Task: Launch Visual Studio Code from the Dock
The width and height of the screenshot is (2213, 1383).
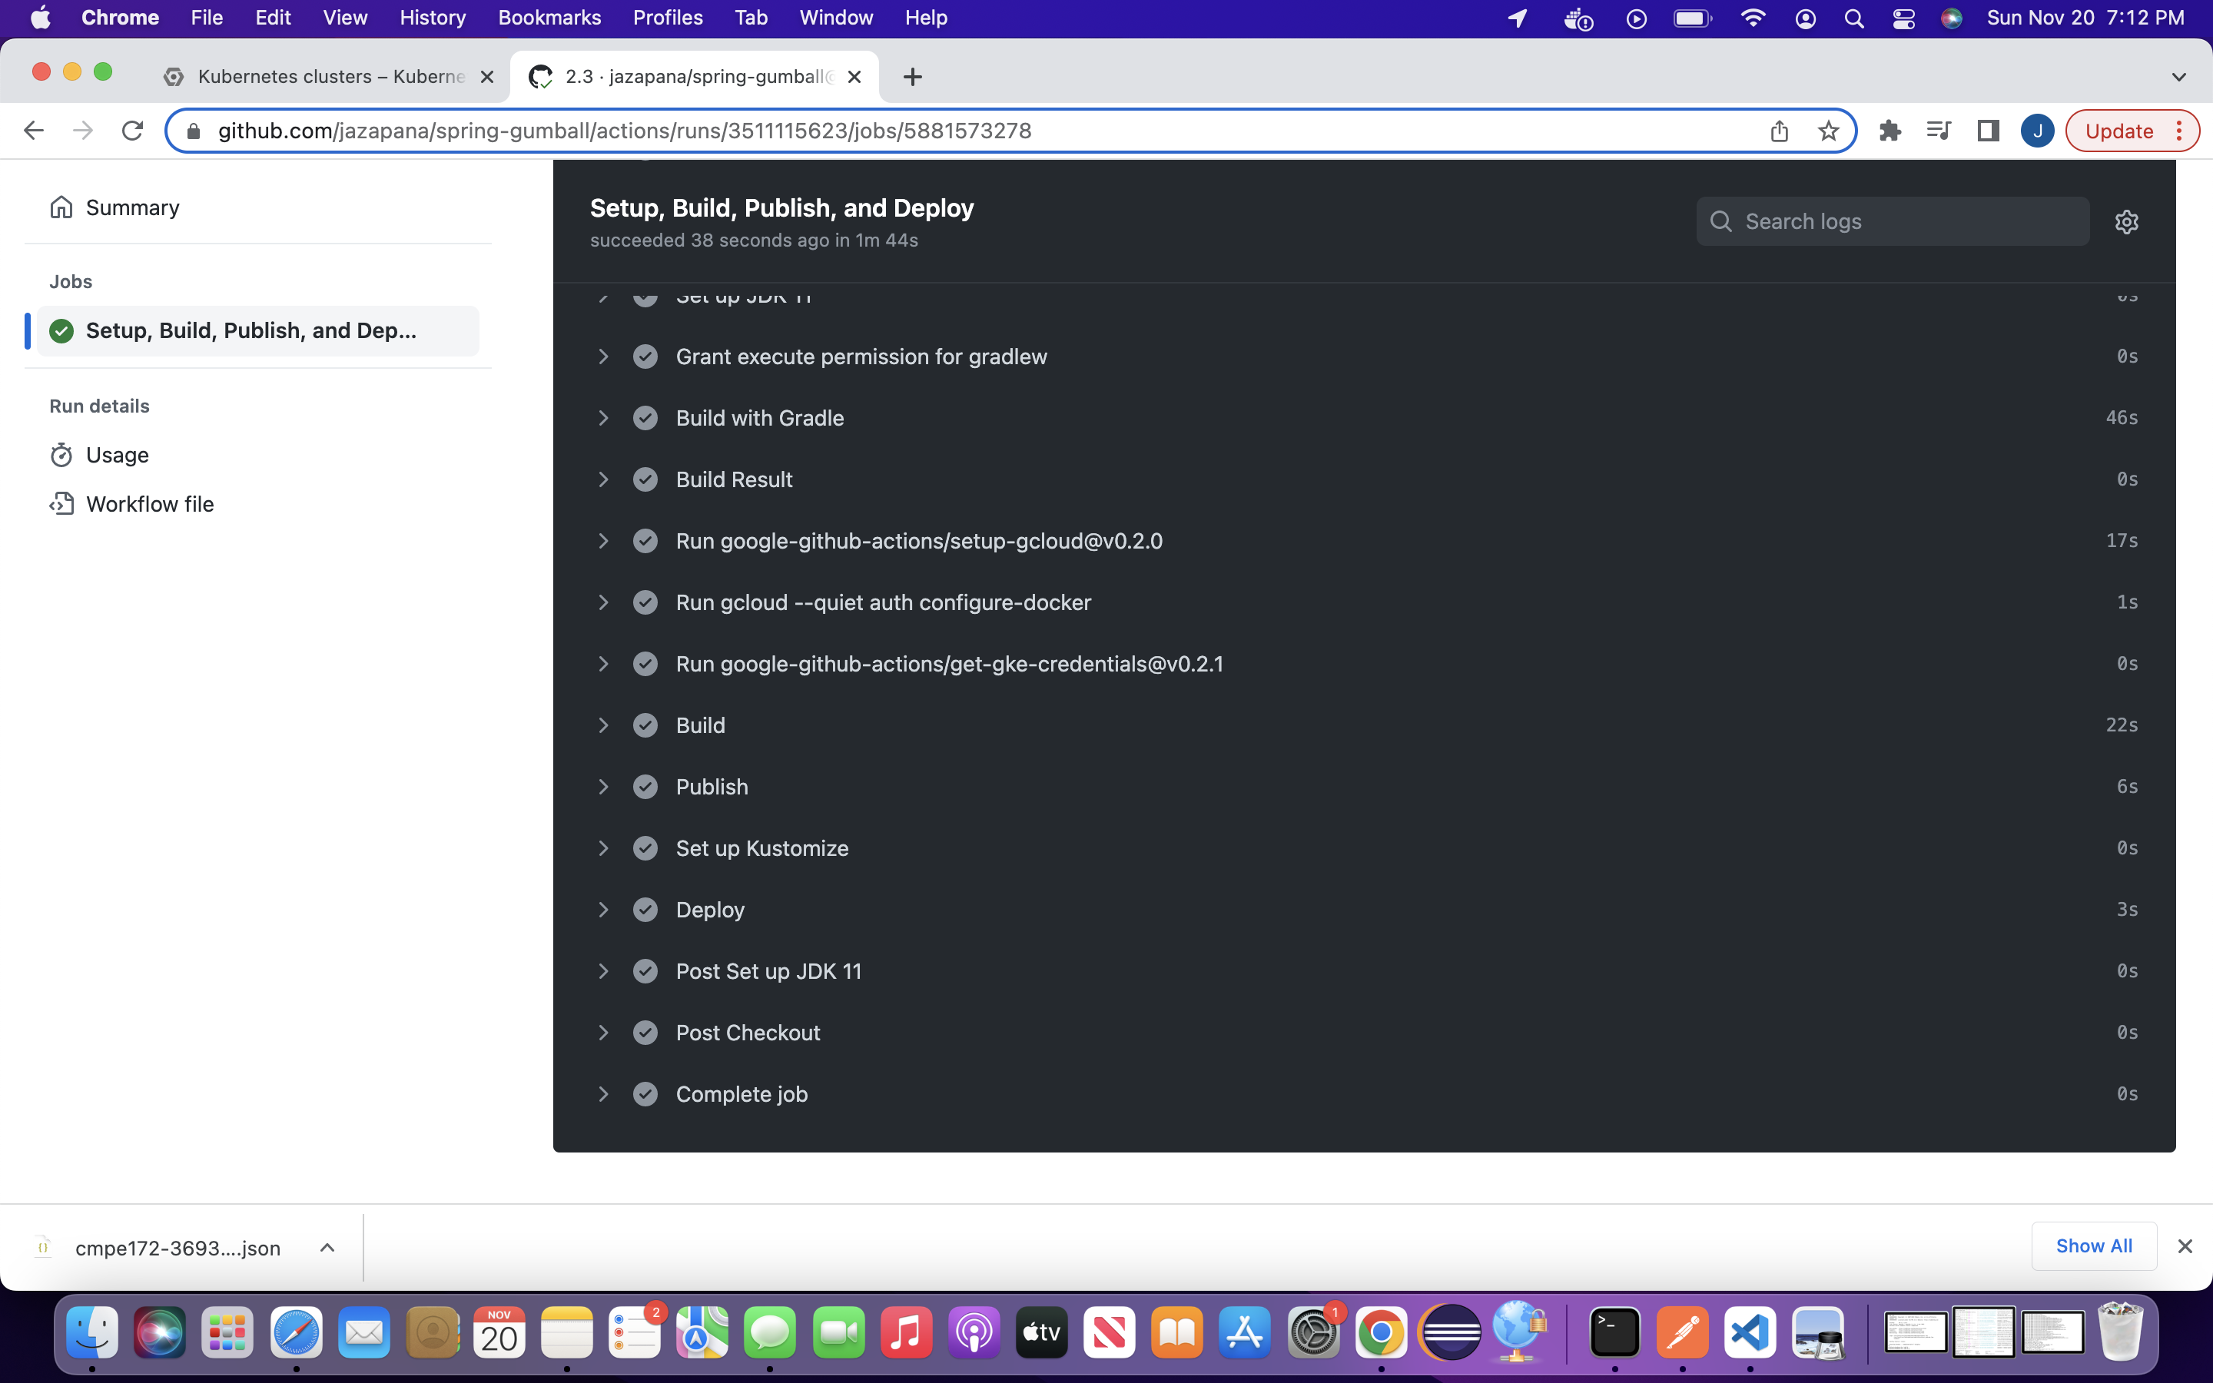Action: tap(1750, 1333)
